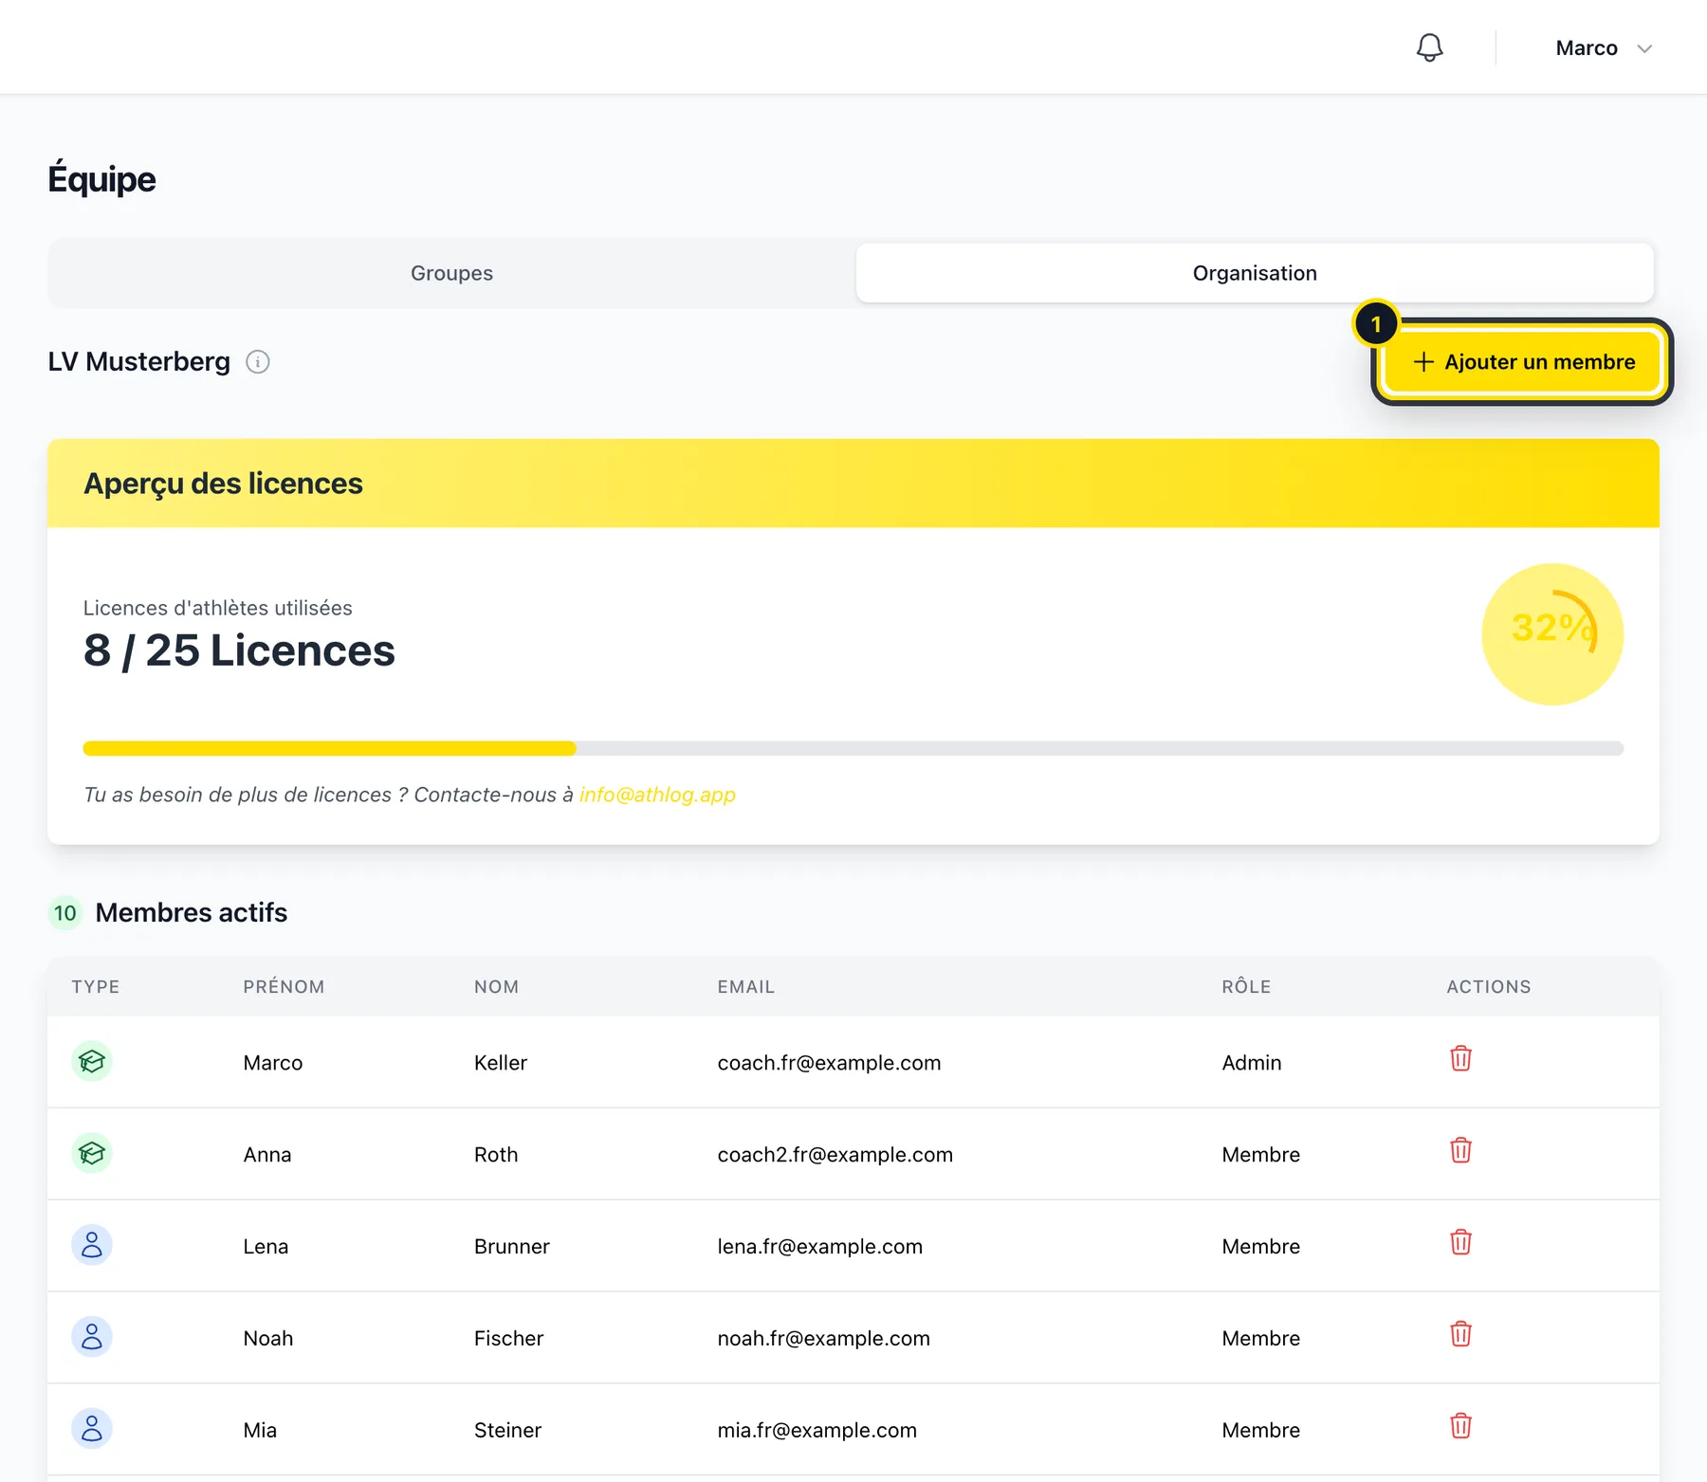Image resolution: width=1707 pixels, height=1482 pixels.
Task: Click the coach type icon for Anna
Action: click(92, 1153)
